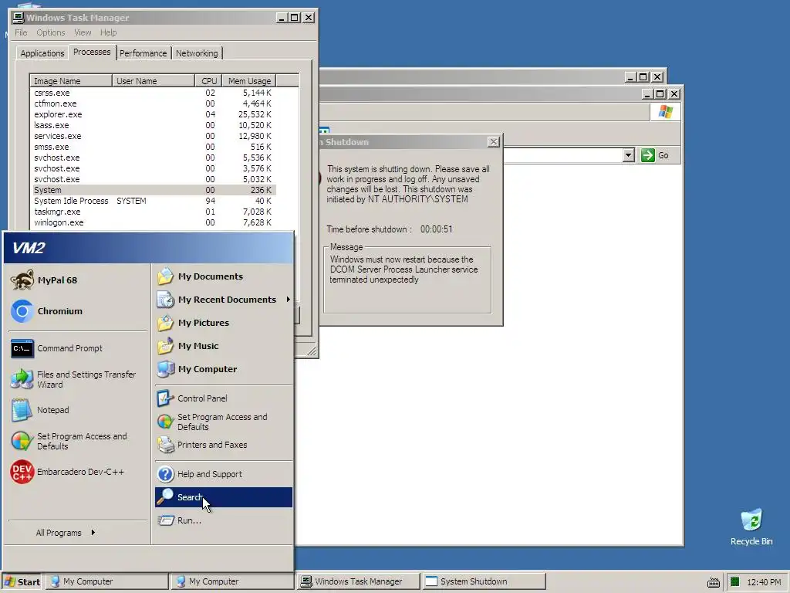Open Recycle Bin on desktop
790x593 pixels.
click(751, 527)
